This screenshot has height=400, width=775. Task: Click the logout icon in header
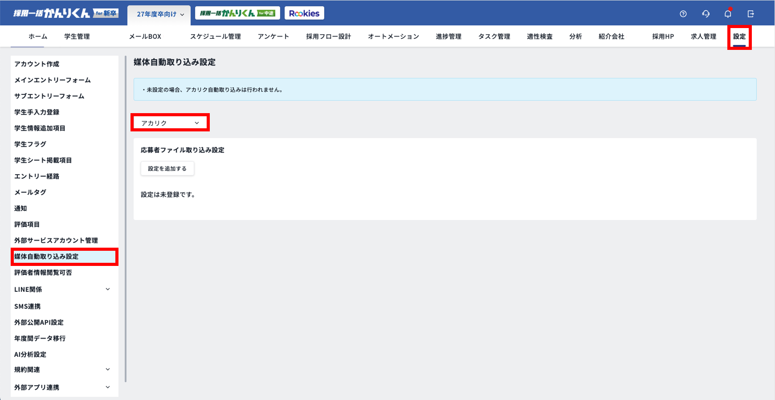click(751, 14)
